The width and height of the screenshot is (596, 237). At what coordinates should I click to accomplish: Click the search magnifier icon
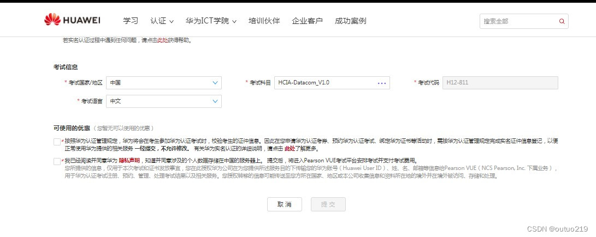(x=562, y=21)
